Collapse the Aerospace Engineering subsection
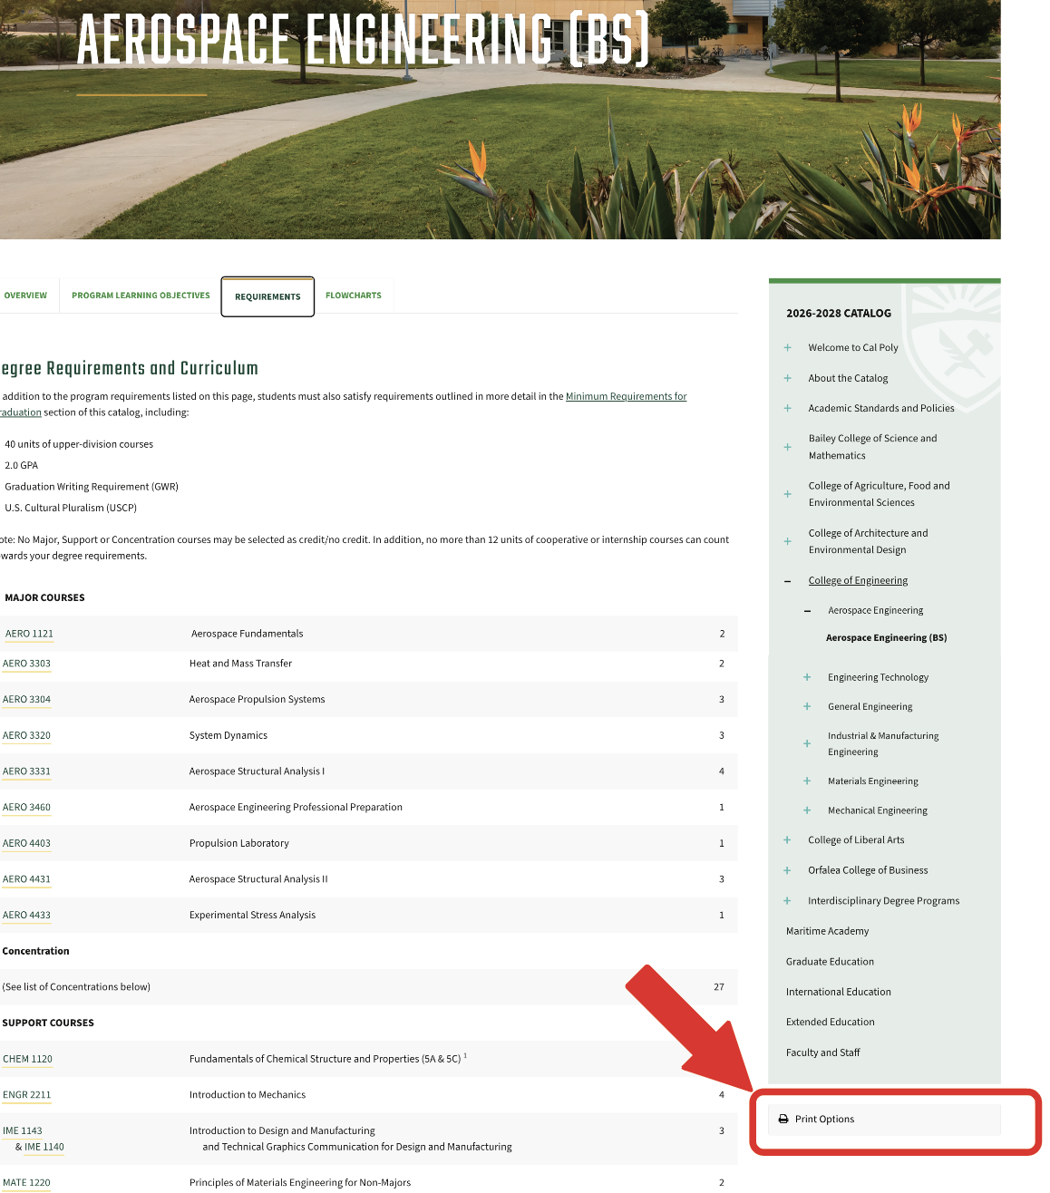 (807, 611)
